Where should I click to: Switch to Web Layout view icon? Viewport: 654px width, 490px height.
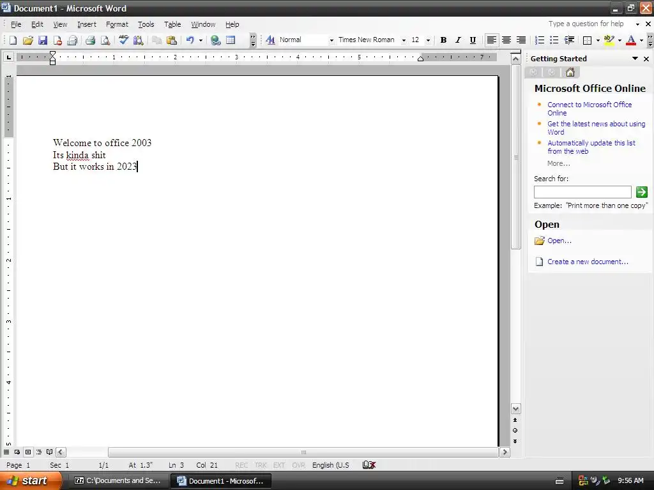[17, 452]
